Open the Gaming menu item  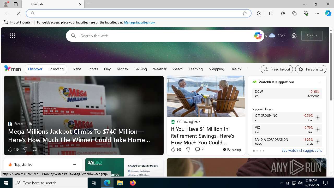(x=141, y=69)
